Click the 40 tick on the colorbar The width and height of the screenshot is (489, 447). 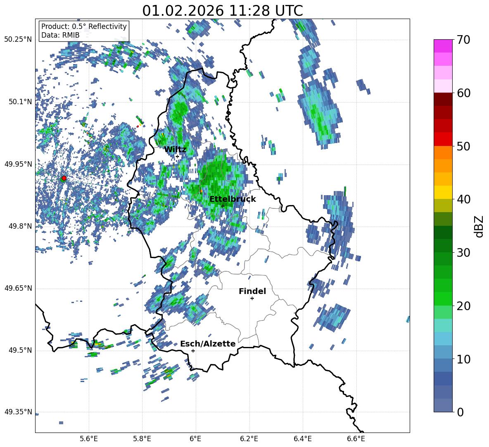coord(463,199)
